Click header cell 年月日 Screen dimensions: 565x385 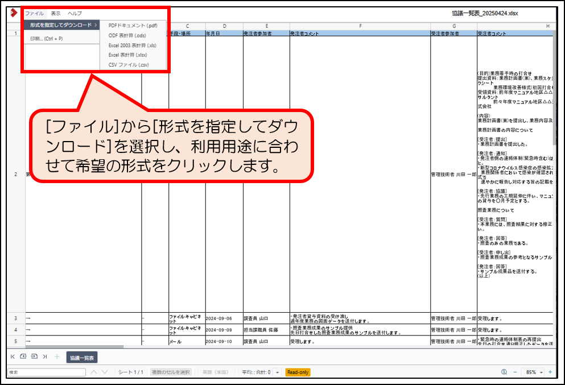click(225, 33)
